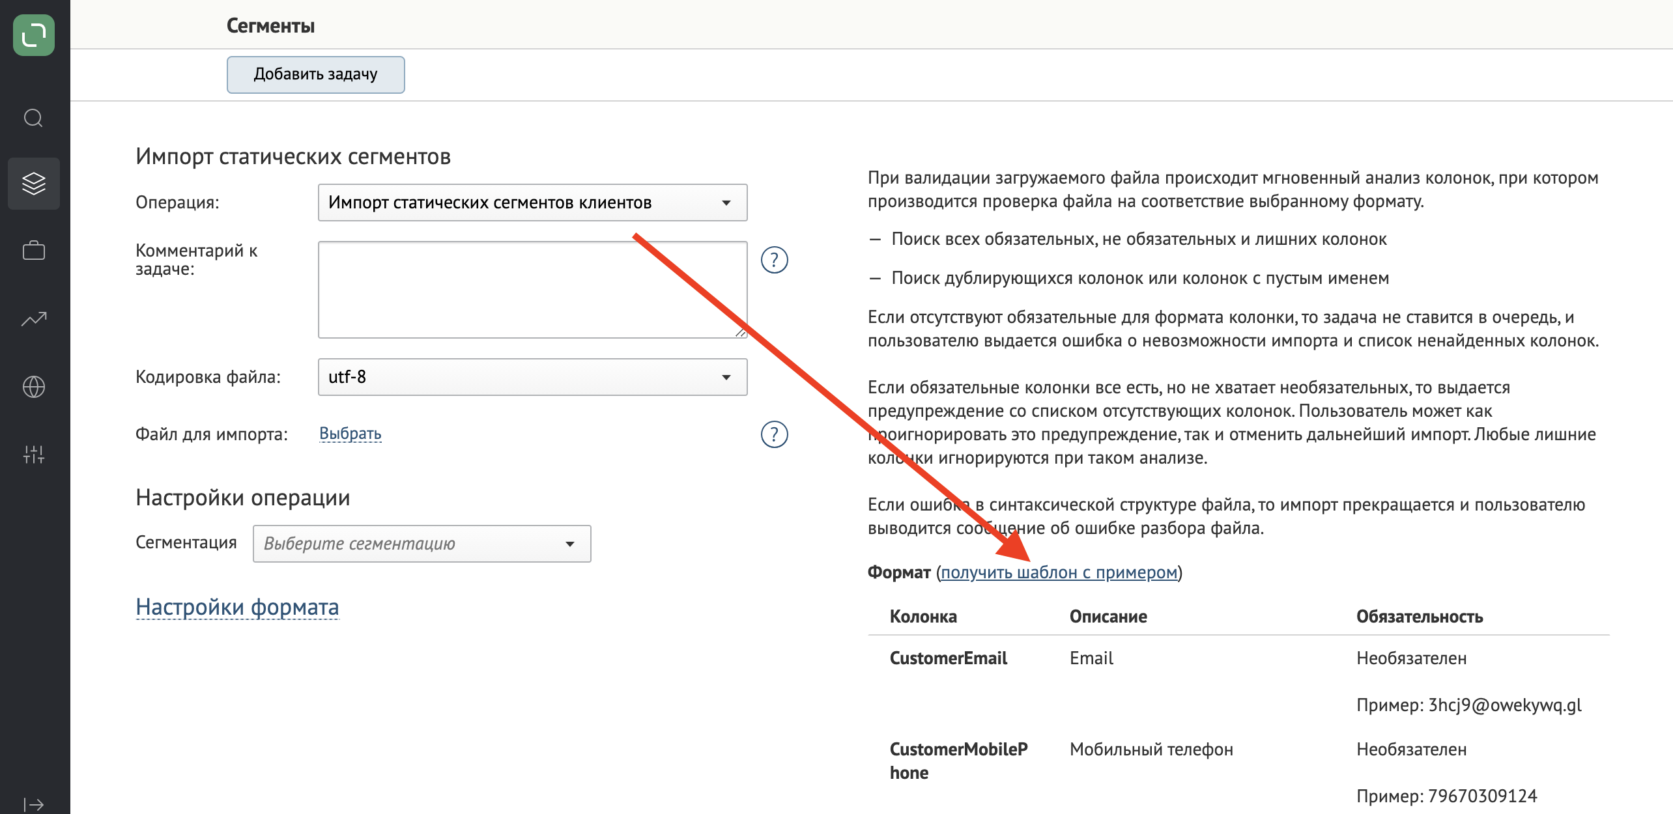
Task: Click the Выбрать file link
Action: 350,434
